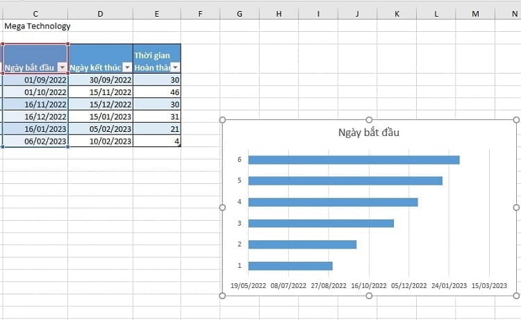Select start date cell 16/12/2022

click(35, 117)
